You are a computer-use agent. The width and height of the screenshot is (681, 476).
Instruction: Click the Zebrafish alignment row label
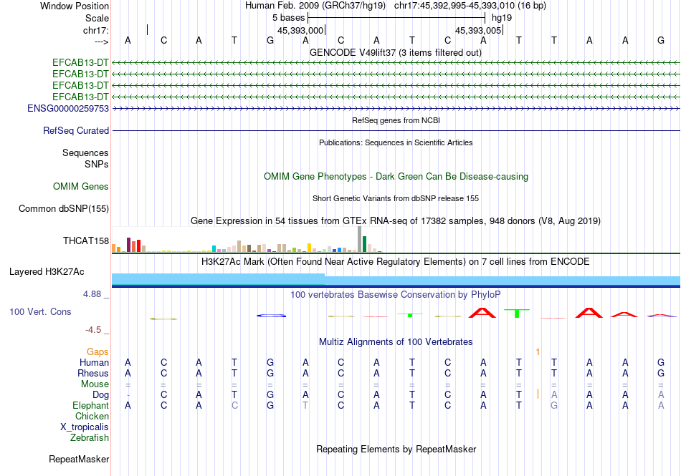90,438
